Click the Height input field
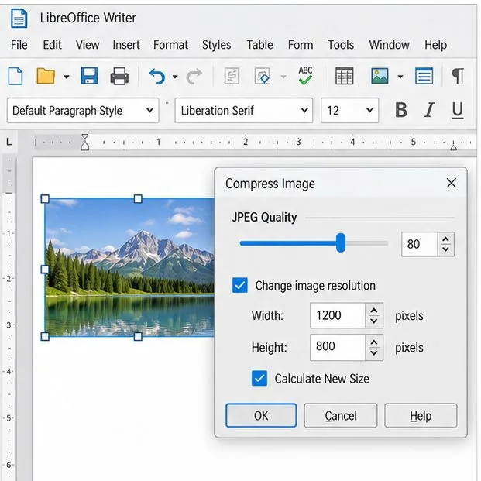 [338, 347]
